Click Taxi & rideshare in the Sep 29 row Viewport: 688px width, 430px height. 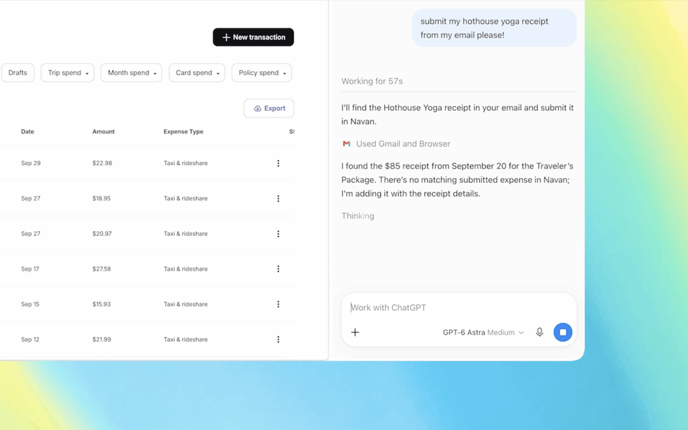point(185,163)
